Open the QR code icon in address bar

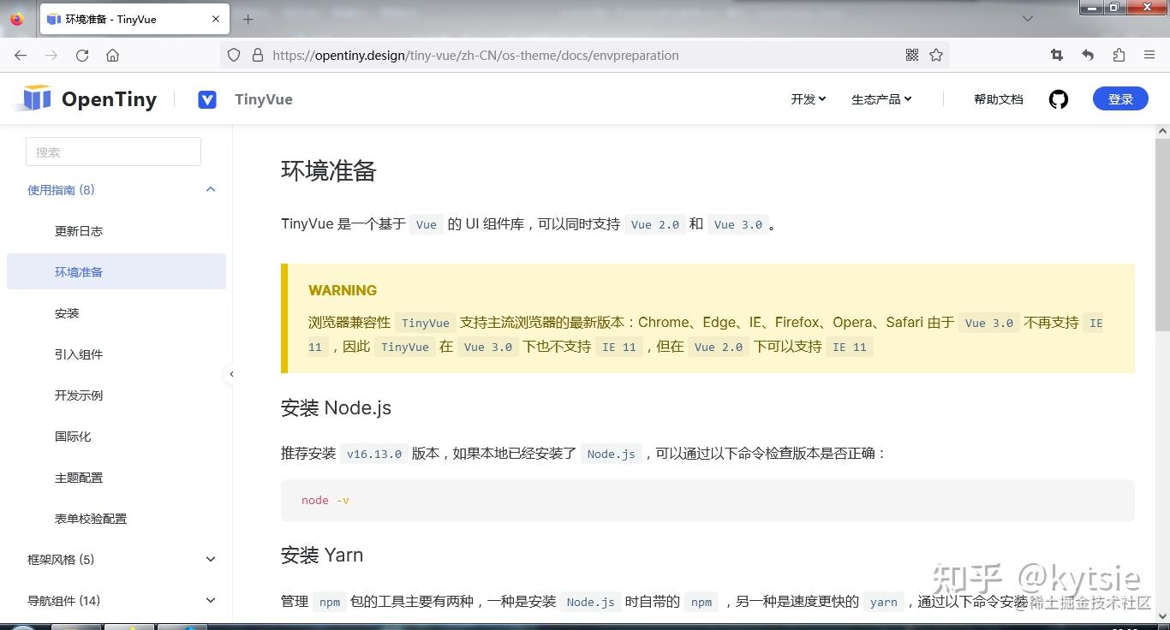(x=911, y=55)
